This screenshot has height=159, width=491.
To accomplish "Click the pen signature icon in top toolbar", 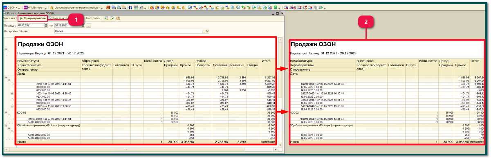I will tap(141, 7).
